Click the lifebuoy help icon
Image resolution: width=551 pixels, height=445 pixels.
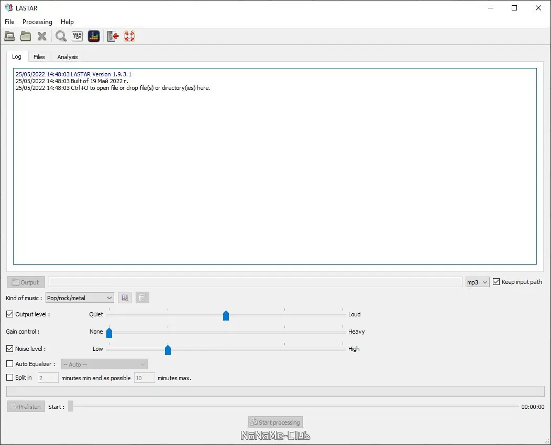point(129,36)
